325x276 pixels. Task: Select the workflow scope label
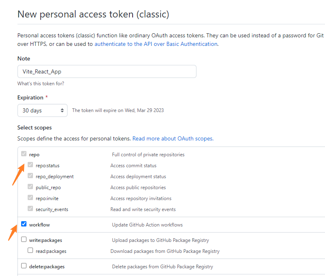click(x=39, y=225)
